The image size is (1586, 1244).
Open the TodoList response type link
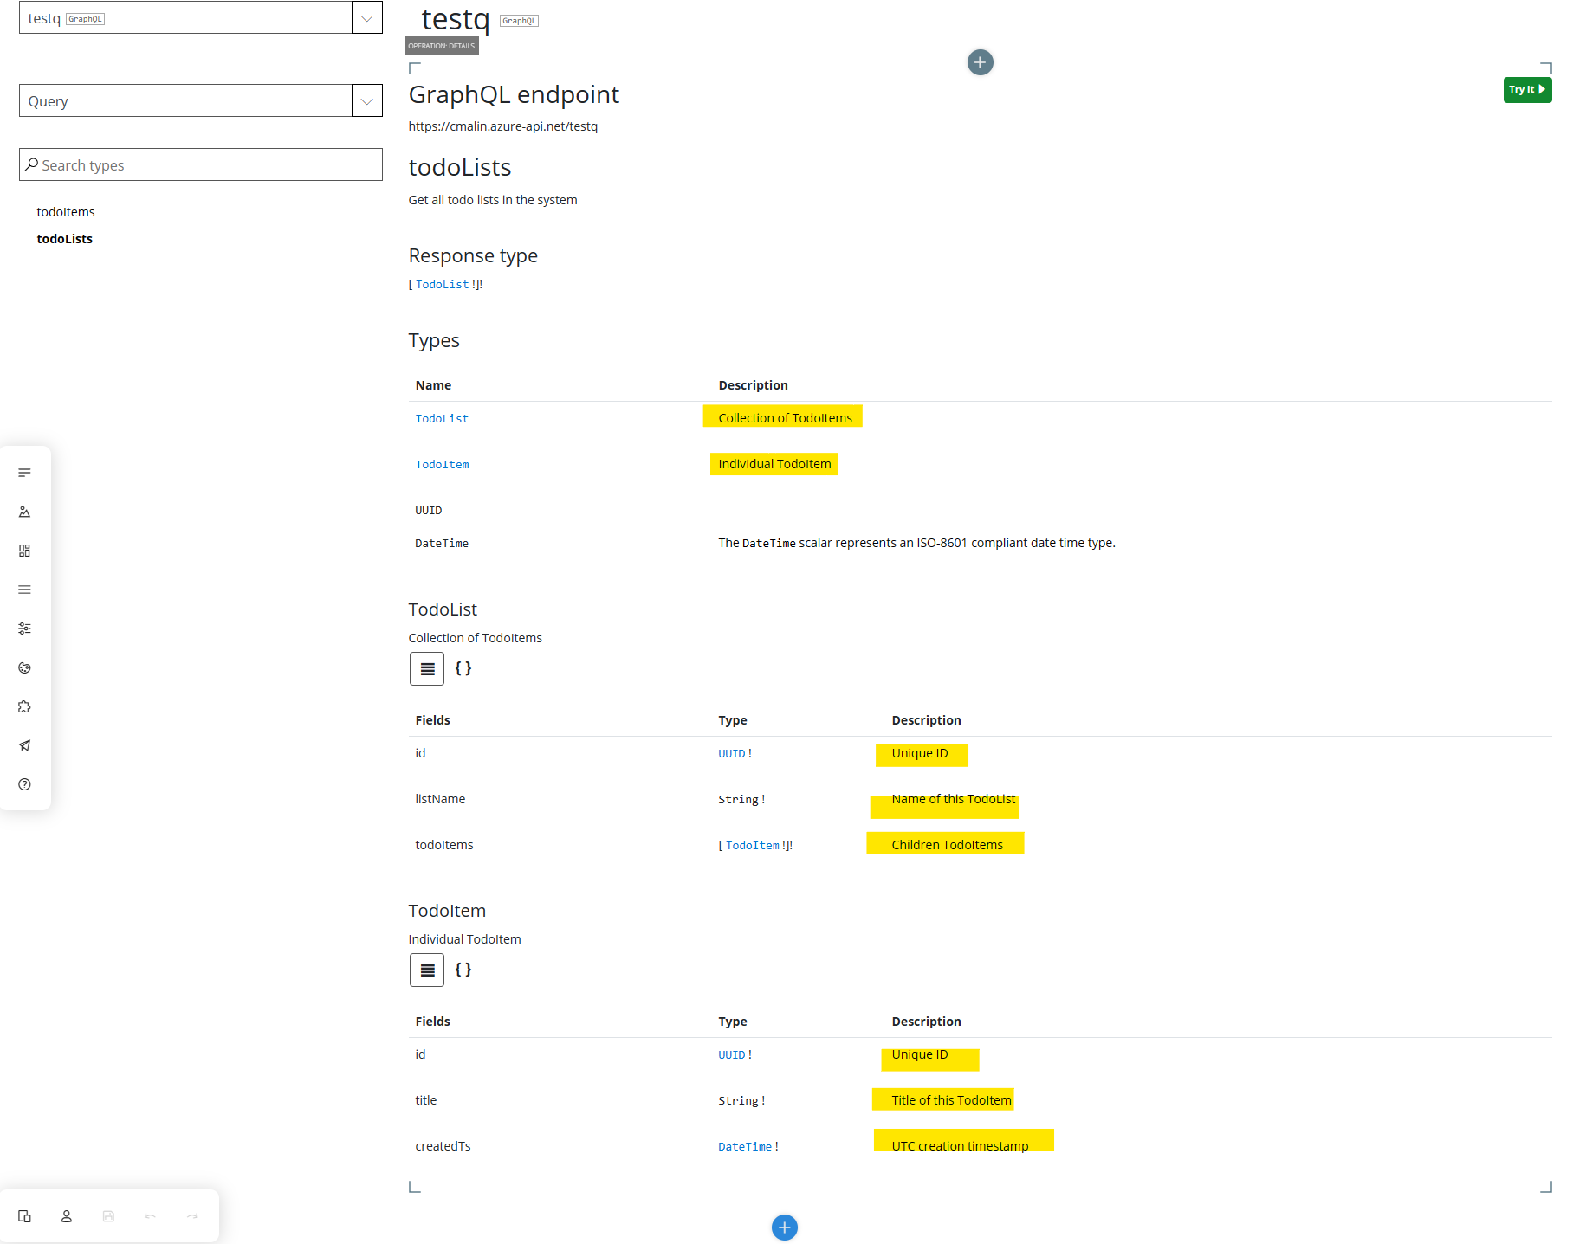tap(442, 284)
